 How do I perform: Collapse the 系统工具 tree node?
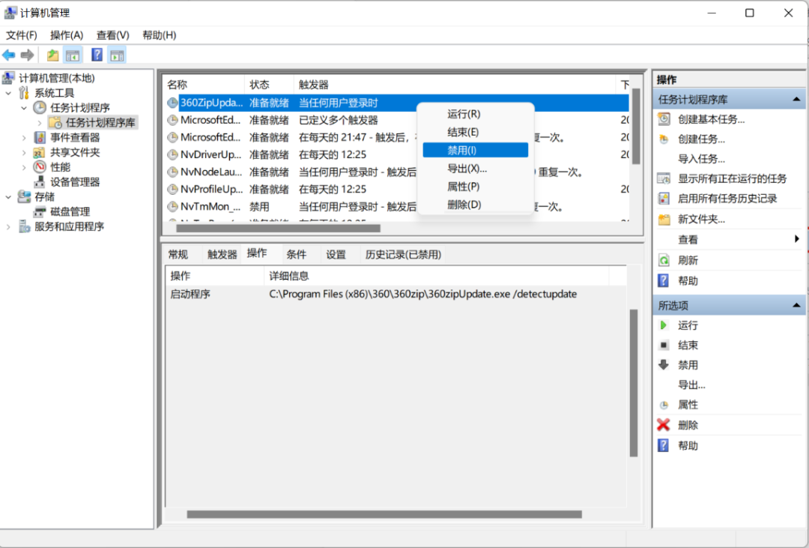tap(8, 94)
